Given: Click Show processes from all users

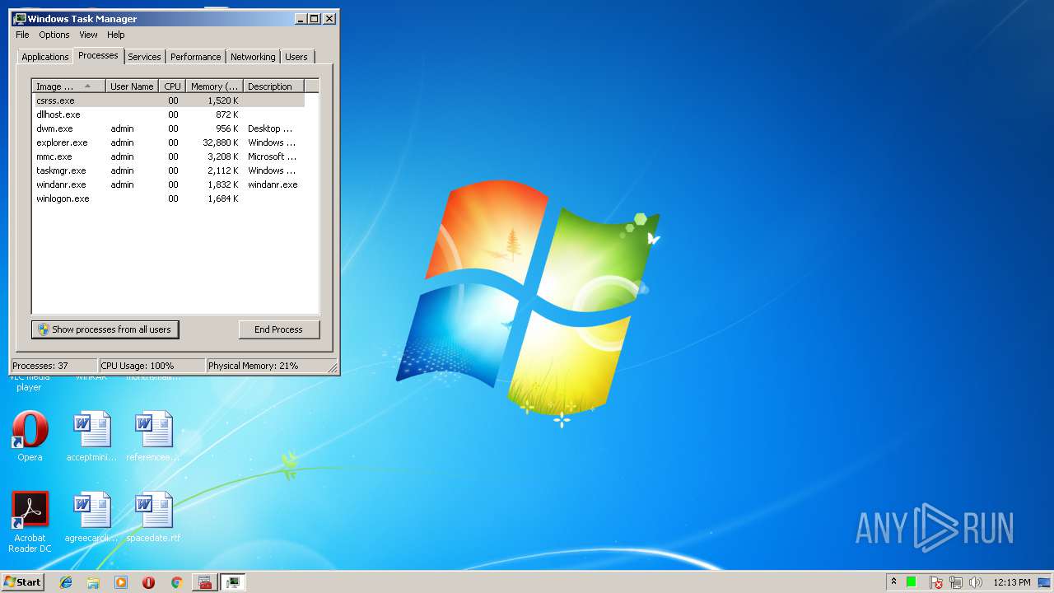Looking at the screenshot, I should click(x=105, y=329).
